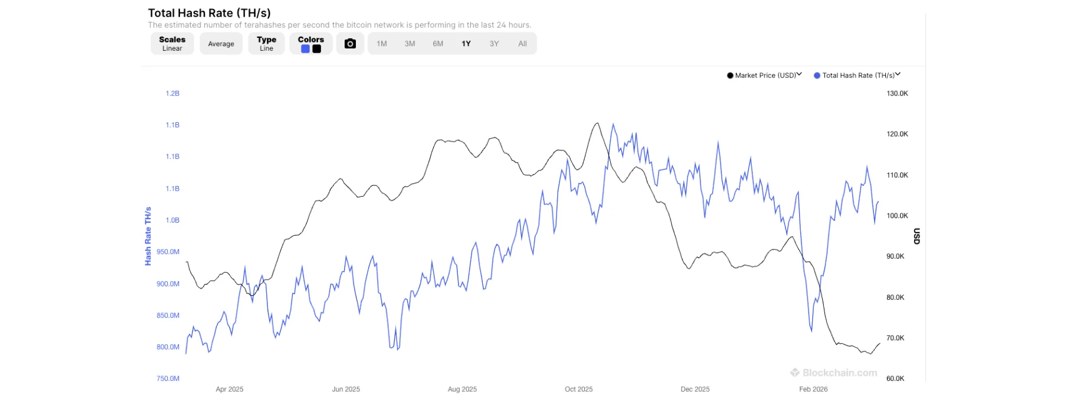The height and width of the screenshot is (395, 1067).
Task: Expand the Market Price (USD) dropdown chevron
Action: (x=800, y=74)
